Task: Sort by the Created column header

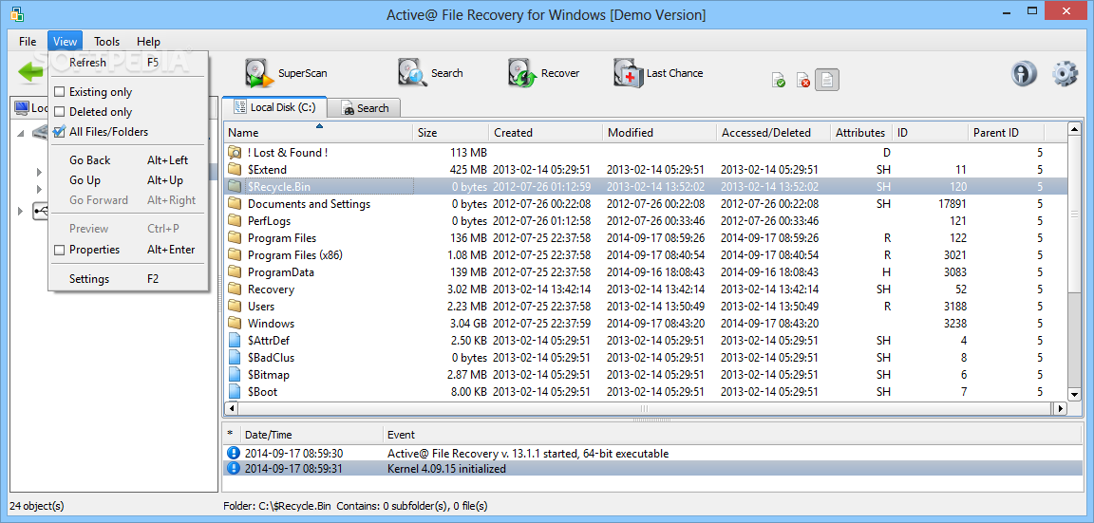Action: click(546, 133)
